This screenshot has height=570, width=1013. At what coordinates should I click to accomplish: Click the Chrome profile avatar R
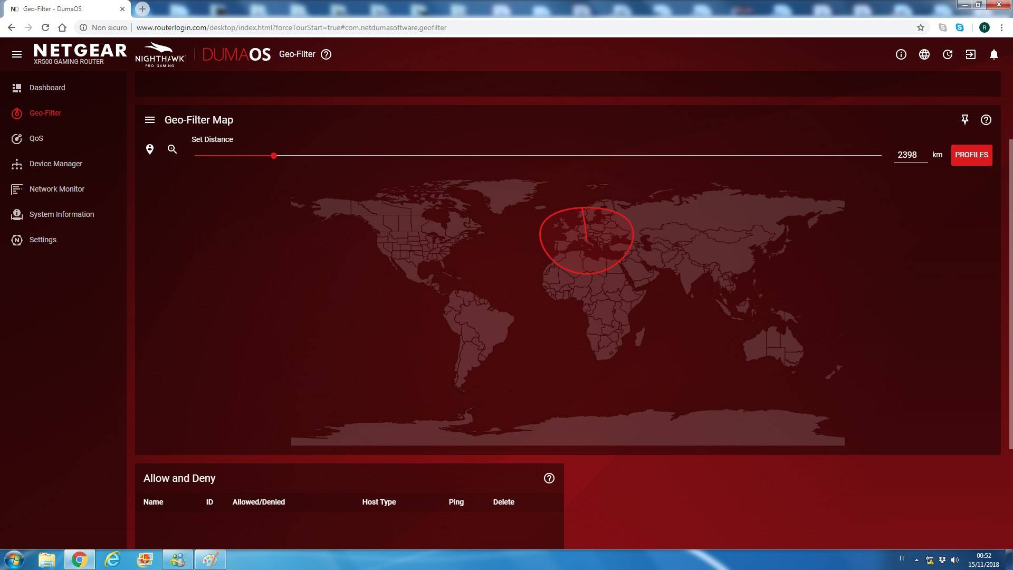pos(985,27)
